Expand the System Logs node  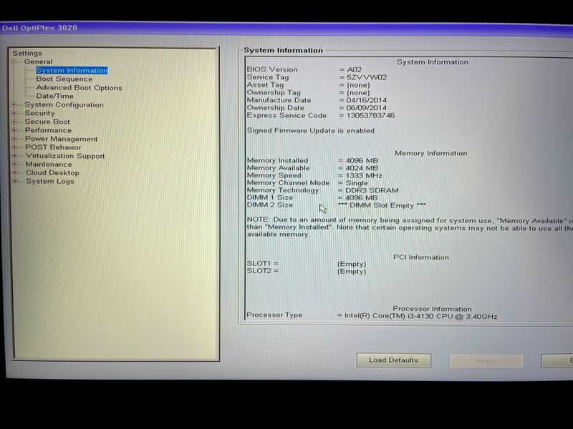click(15, 182)
